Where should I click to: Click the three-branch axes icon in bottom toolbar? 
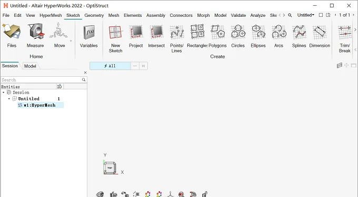click(x=170, y=194)
